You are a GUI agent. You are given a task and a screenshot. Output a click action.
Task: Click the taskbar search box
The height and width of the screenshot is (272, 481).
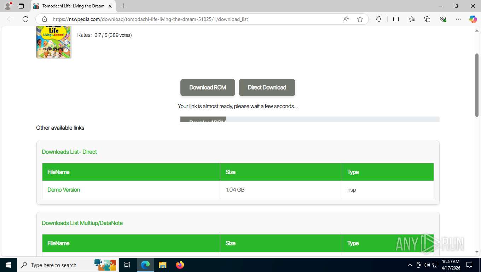tap(67, 265)
